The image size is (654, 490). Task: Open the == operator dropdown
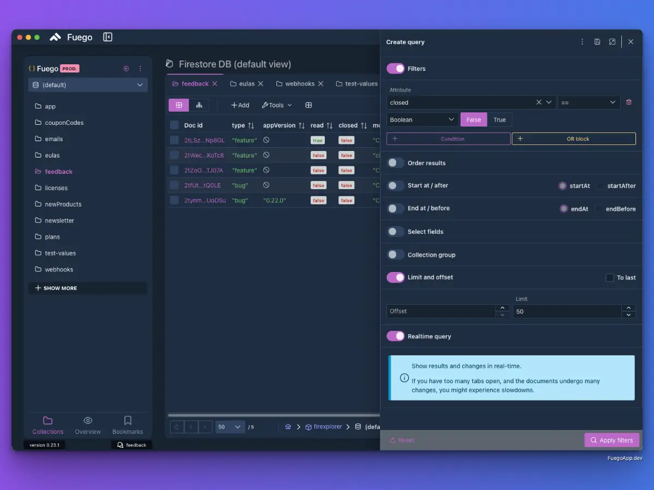pos(589,102)
